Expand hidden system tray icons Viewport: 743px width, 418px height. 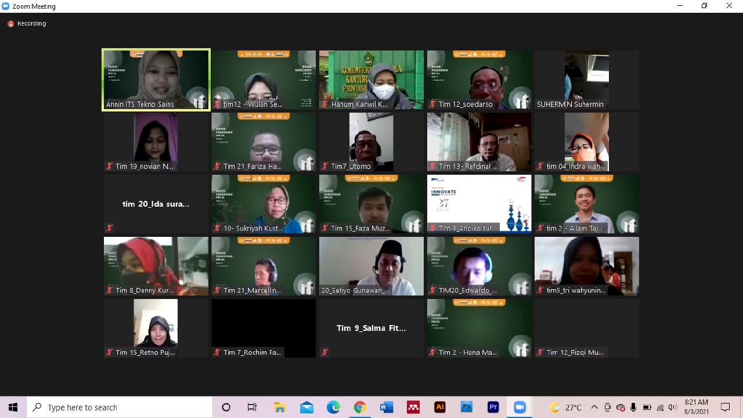tap(594, 407)
